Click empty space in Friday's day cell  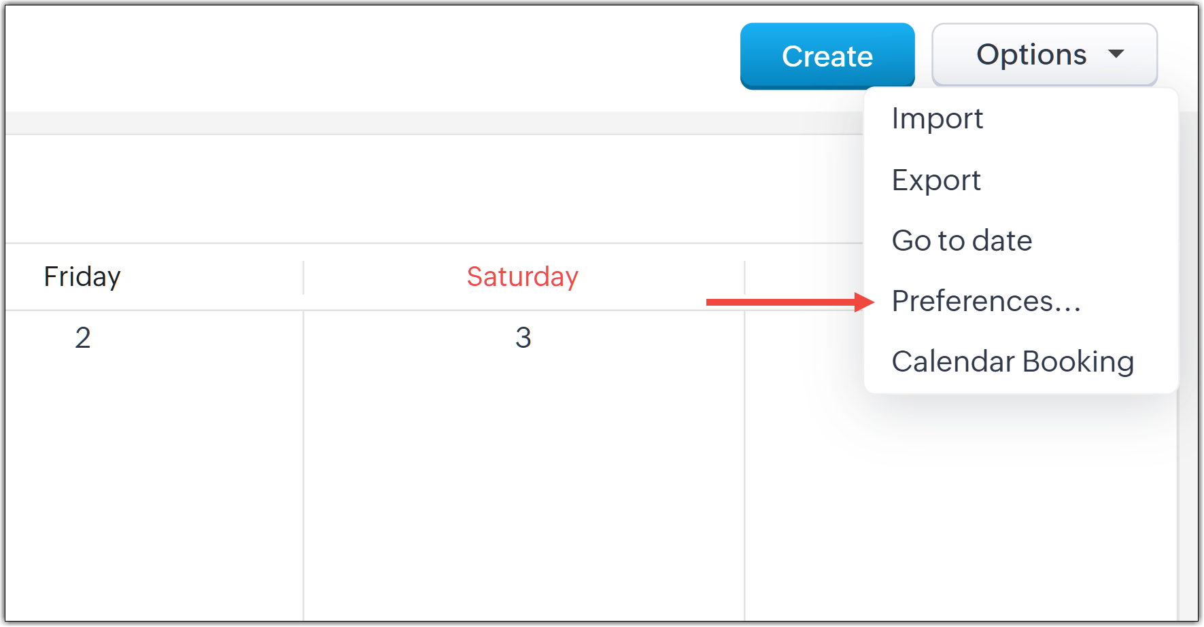pos(153,476)
